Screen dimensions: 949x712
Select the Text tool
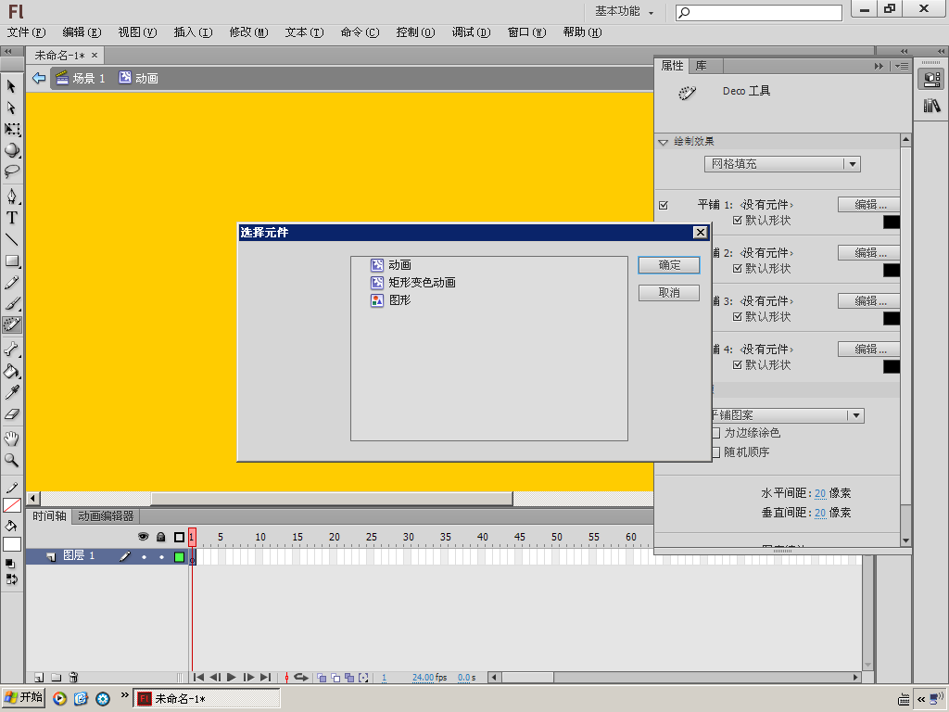pos(11,217)
